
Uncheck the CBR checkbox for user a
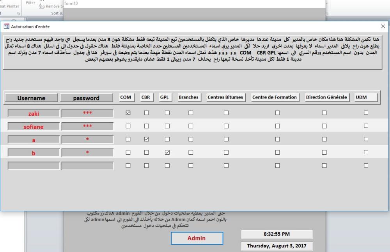147,139
